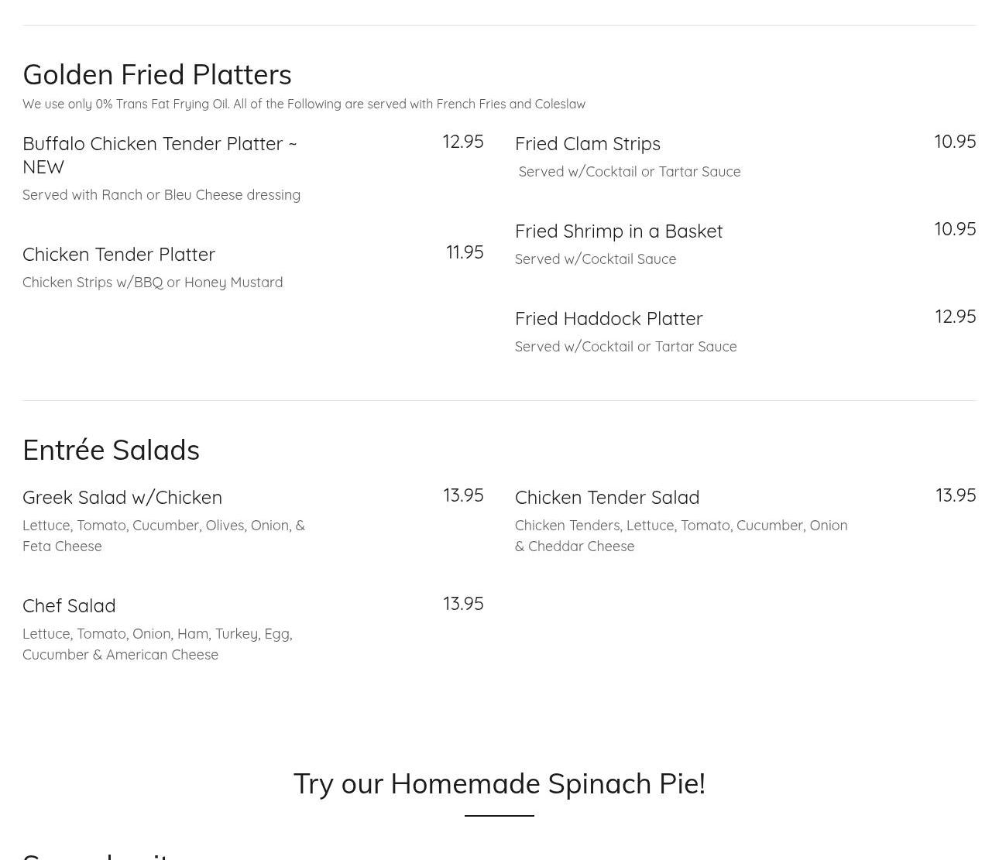Click Chicken Strips w/BBQ or Honey Mustard text
Screen dimensions: 999x860
click(153, 283)
